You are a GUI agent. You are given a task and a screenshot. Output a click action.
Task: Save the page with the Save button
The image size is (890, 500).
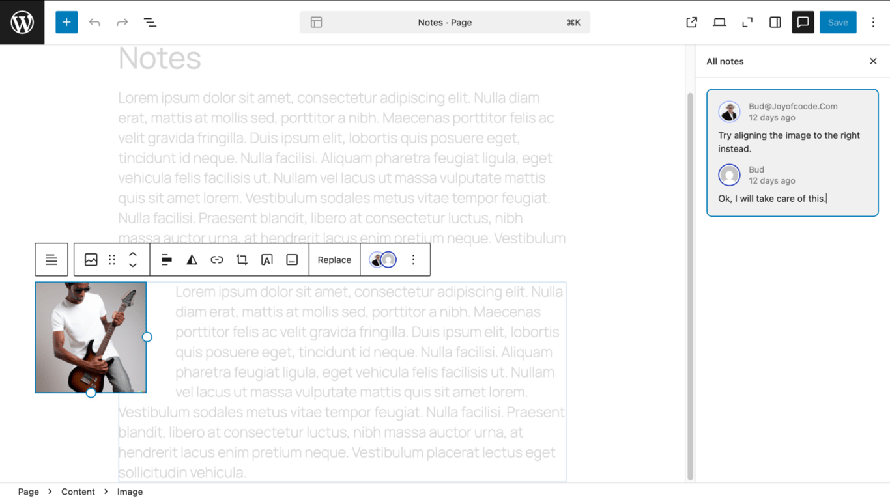tap(838, 21)
